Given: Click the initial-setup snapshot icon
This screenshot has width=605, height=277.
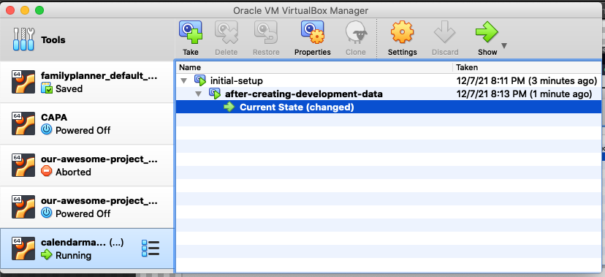Looking at the screenshot, I should 200,80.
